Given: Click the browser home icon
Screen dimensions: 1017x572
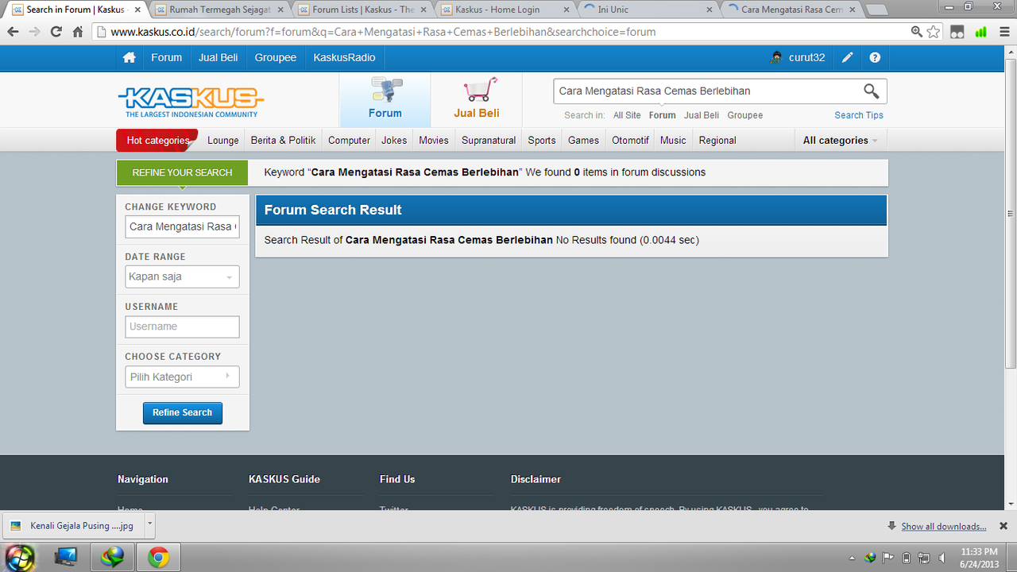Looking at the screenshot, I should pos(77,32).
